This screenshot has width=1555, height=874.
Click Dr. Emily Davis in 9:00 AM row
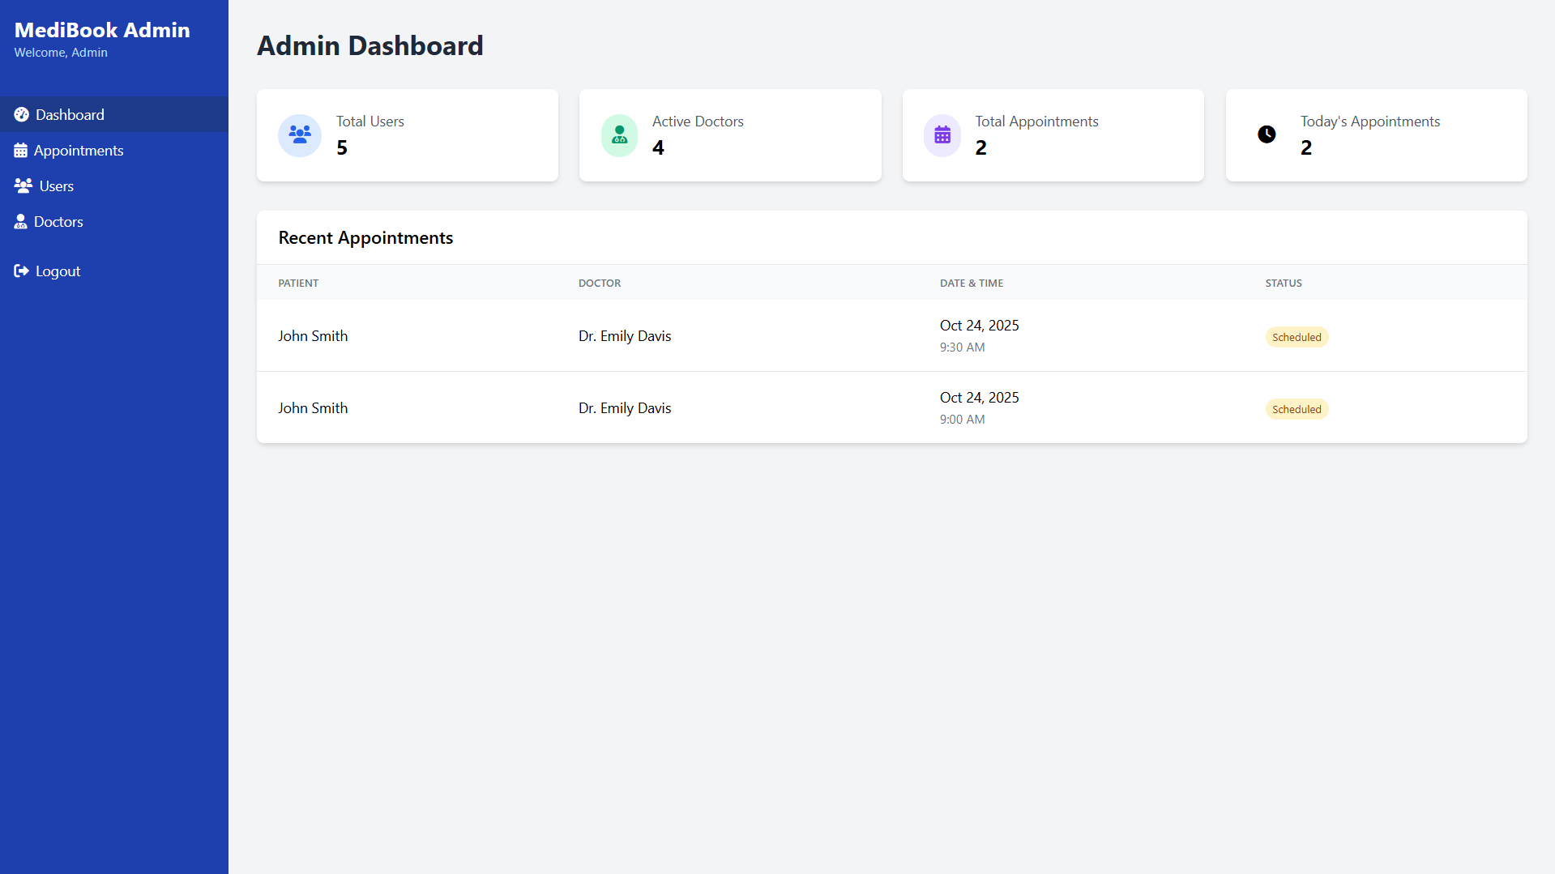pyautogui.click(x=625, y=408)
